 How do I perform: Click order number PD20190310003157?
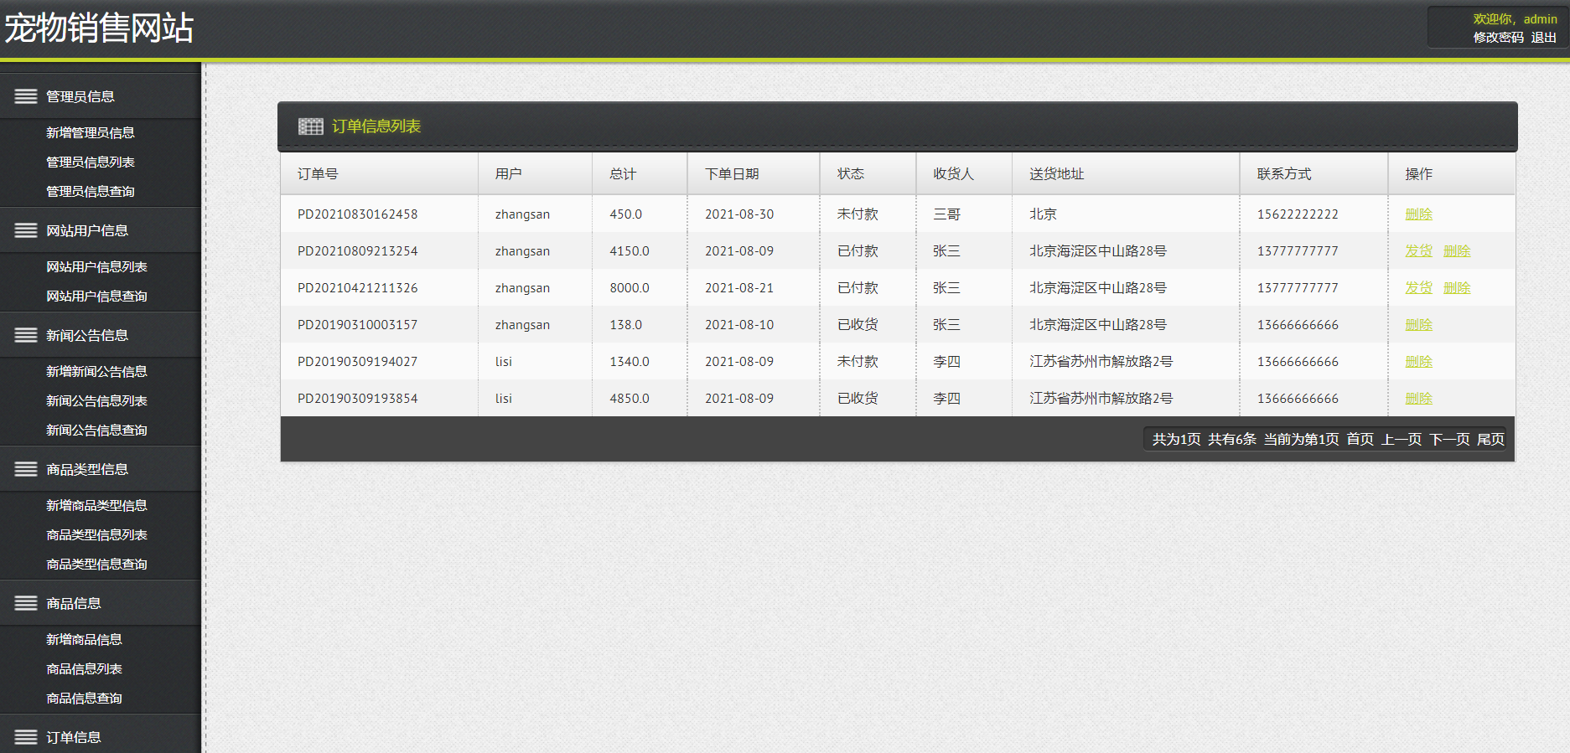[x=358, y=325]
